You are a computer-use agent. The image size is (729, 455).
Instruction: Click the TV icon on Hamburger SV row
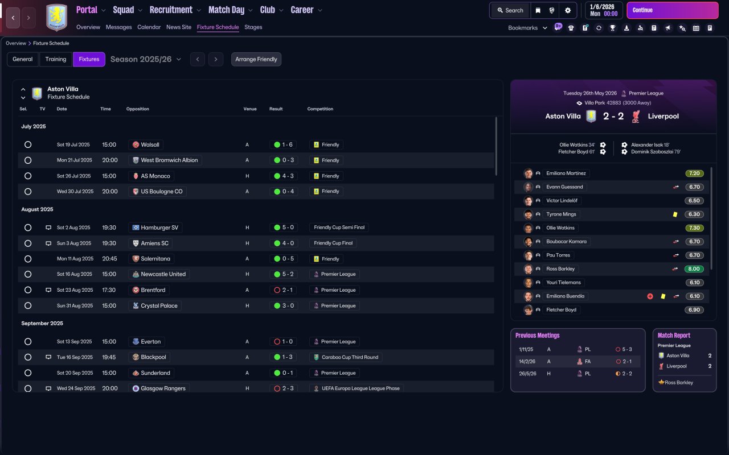click(x=48, y=227)
